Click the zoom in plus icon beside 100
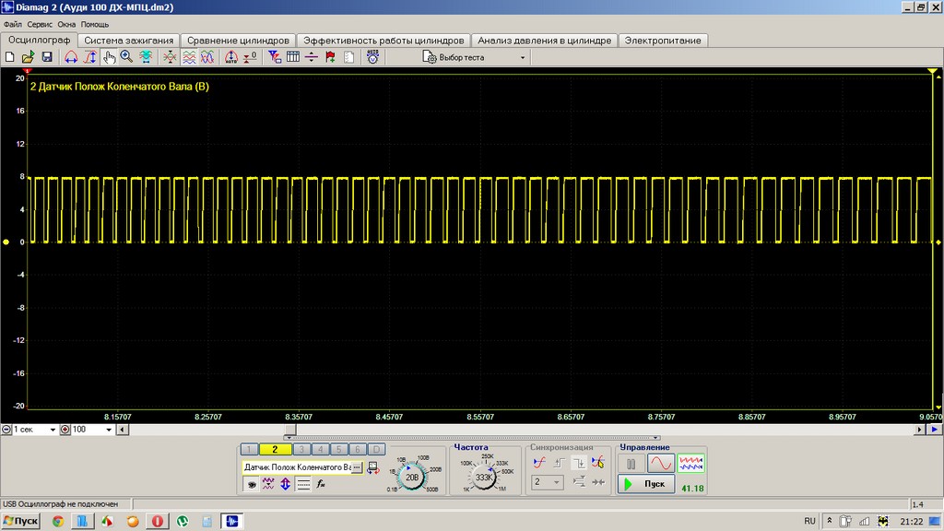This screenshot has width=944, height=531. [65, 430]
